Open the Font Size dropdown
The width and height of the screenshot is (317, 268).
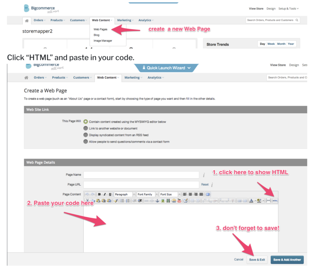tap(170, 194)
